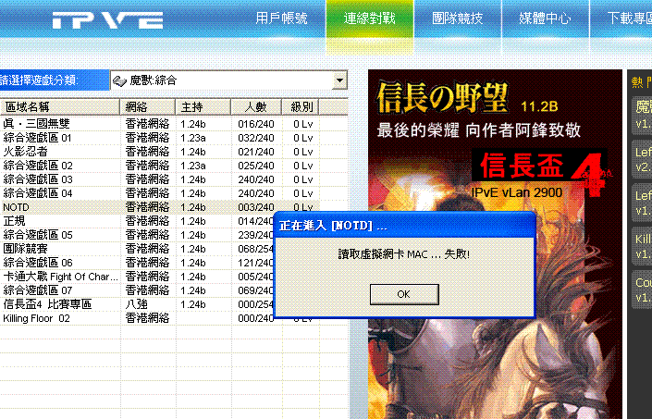The width and height of the screenshot is (652, 419).
Task: Click the 信長の野望 banner title
Action: click(x=442, y=98)
